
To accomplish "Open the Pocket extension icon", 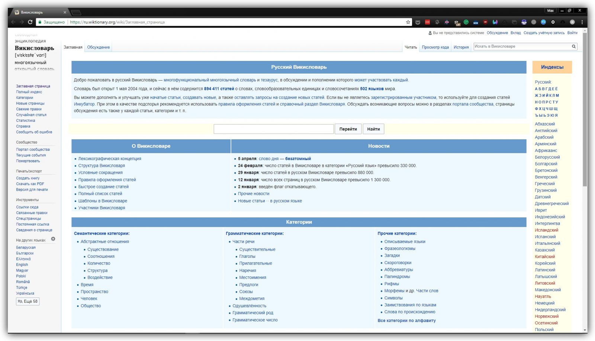I will click(x=418, y=22).
